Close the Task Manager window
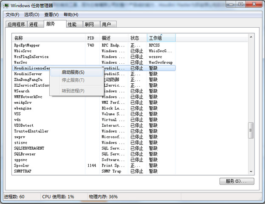This screenshot has width=265, height=204. tap(254, 4)
